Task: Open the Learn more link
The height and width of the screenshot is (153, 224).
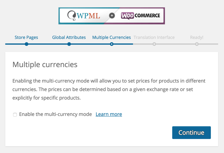Action: (x=109, y=114)
